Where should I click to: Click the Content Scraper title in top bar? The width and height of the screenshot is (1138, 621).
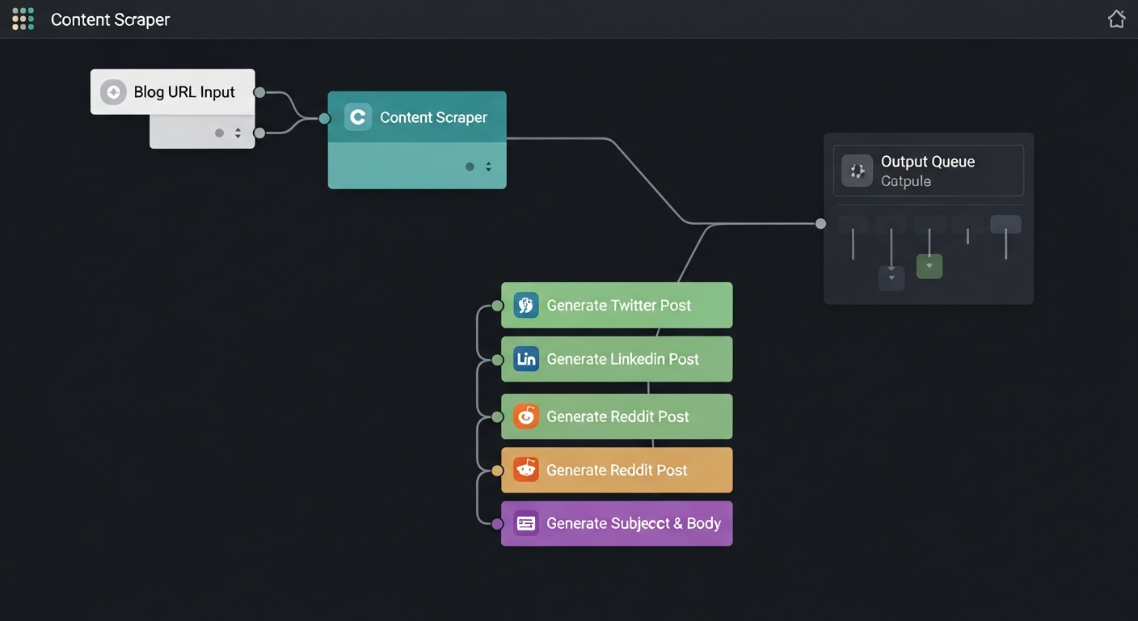[x=110, y=19]
